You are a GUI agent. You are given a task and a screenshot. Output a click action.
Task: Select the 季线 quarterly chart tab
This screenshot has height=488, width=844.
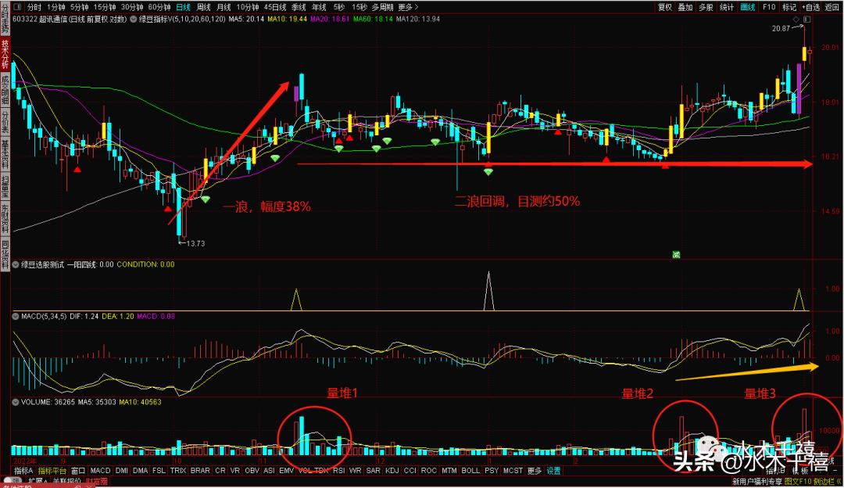click(299, 7)
